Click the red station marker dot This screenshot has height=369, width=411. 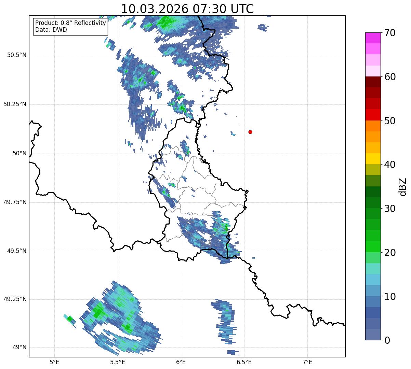tap(250, 132)
